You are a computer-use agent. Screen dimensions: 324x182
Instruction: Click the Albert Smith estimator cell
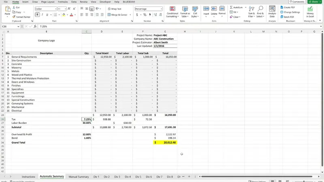pos(165,42)
